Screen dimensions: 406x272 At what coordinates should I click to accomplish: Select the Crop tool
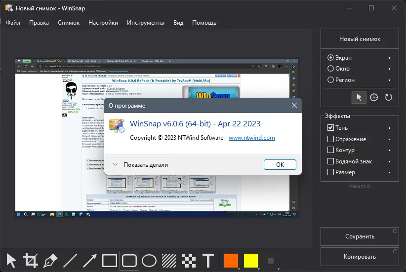pos(31,261)
